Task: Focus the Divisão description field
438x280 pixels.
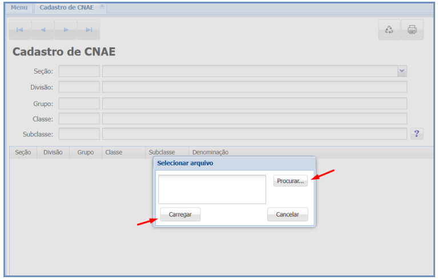Action: [254, 87]
